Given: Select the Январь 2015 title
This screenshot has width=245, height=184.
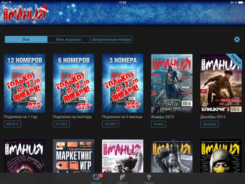Looking at the screenshot, I should point(163,117).
